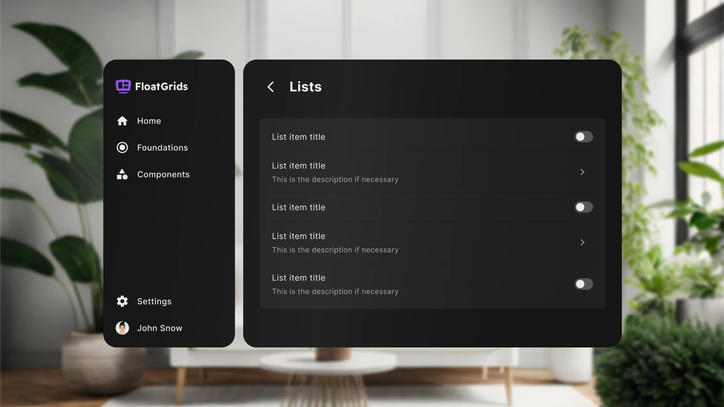The width and height of the screenshot is (724, 407).
Task: Click the Components shapes icon
Action: [x=122, y=174]
